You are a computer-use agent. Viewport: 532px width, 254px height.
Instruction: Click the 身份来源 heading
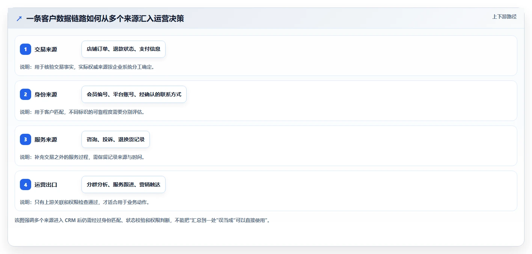[46, 94]
